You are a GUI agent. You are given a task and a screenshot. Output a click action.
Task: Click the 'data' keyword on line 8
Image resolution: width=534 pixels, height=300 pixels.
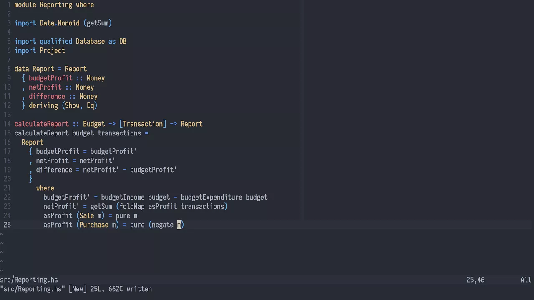(22, 69)
